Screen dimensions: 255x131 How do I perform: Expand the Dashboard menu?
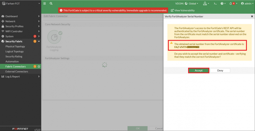click(x=20, y=16)
